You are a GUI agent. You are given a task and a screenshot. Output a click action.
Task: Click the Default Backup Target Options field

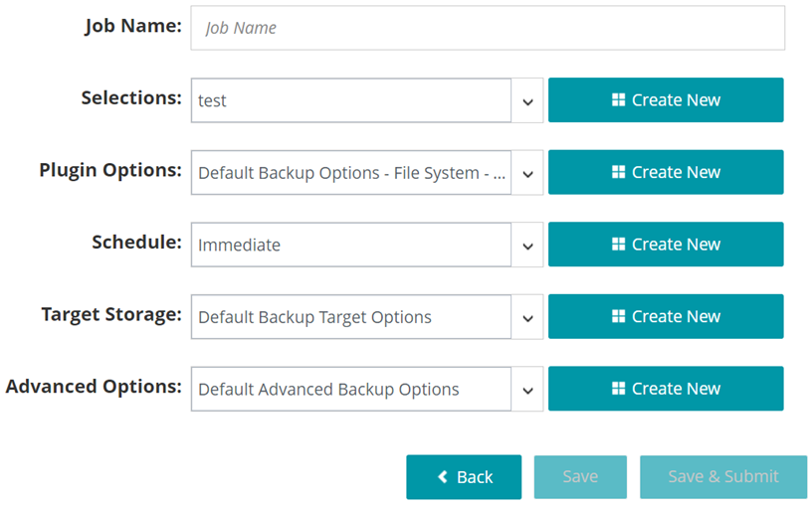pos(351,317)
